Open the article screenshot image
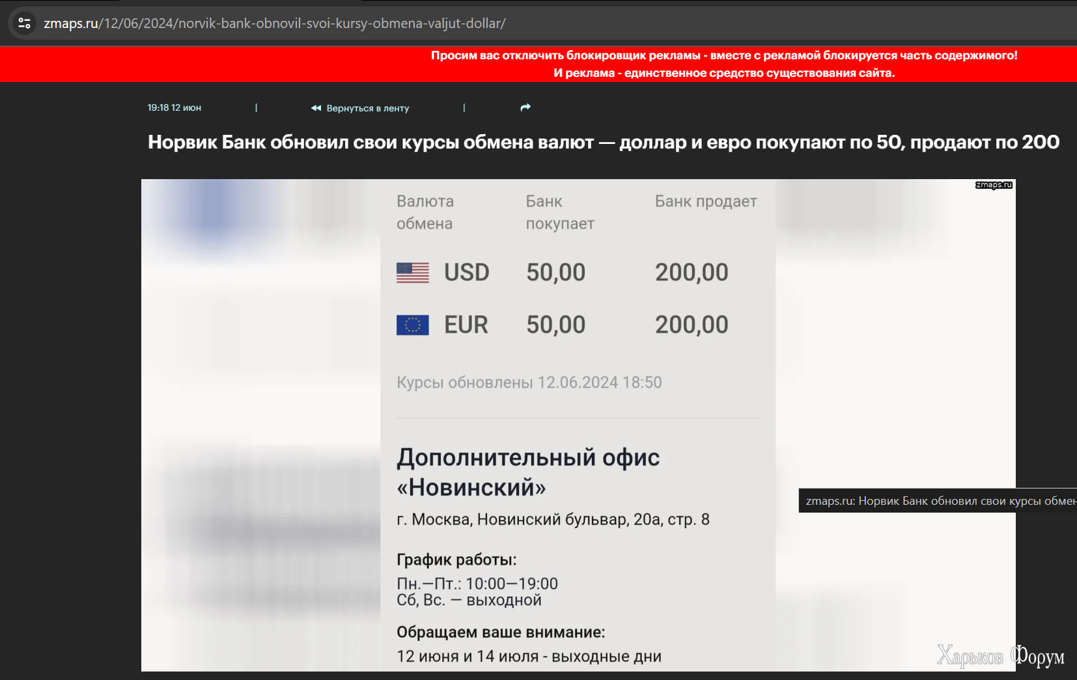1077x680 pixels. pos(578,425)
